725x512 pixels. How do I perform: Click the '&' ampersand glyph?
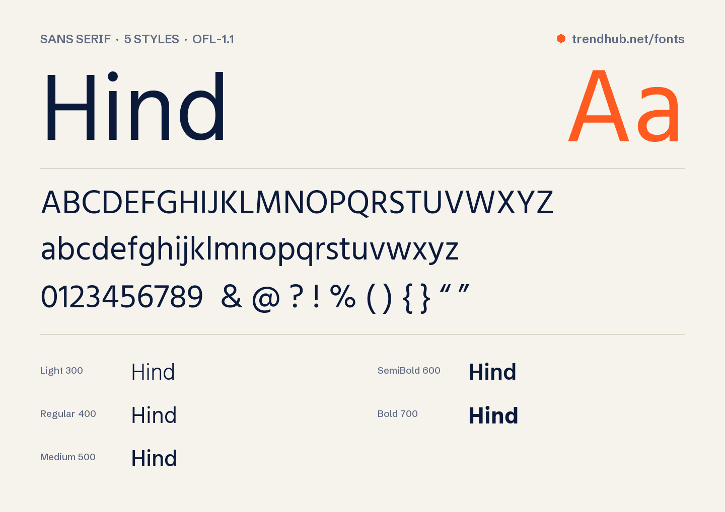pos(232,297)
